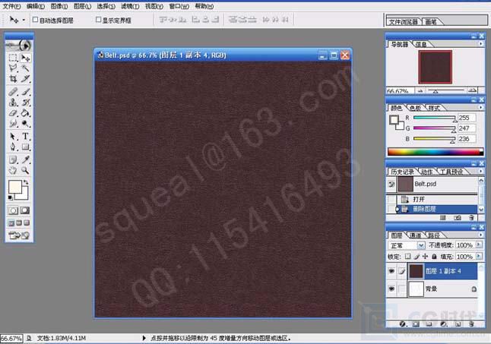Click delete layer trash in Layers panel
The image size is (491, 344).
pyautogui.click(x=472, y=324)
